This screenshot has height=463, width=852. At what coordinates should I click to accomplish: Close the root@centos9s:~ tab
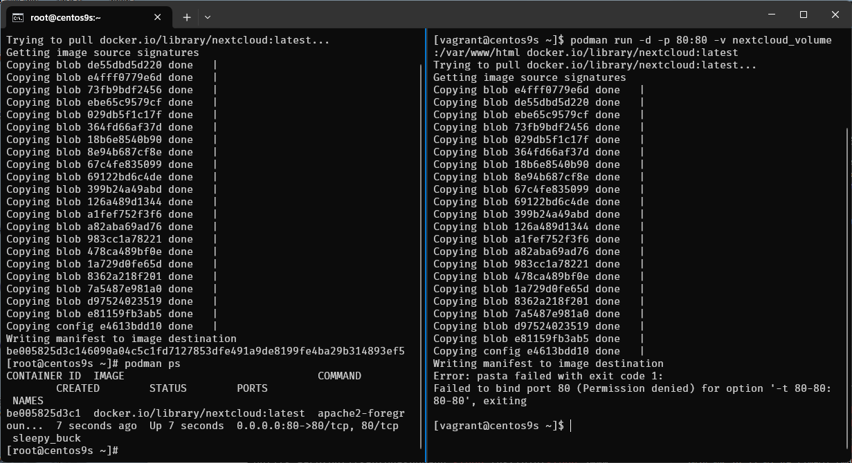(159, 17)
